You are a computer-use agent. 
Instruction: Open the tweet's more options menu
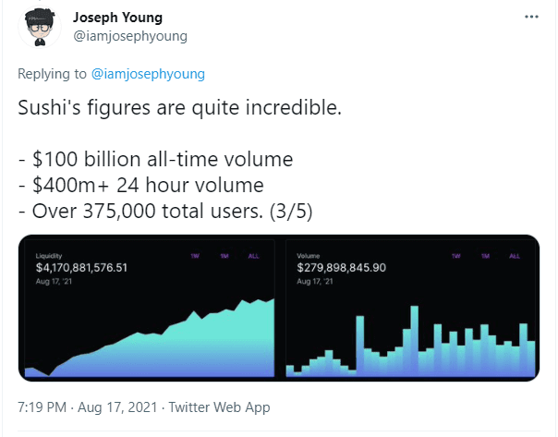[x=530, y=17]
